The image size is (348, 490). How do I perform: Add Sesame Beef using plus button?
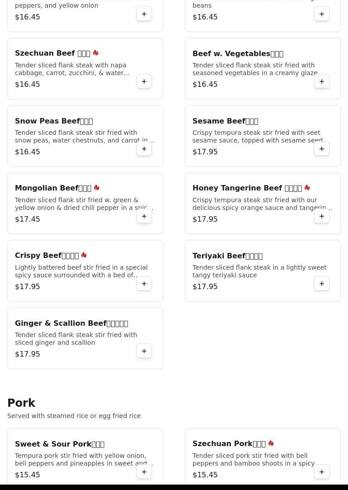(322, 149)
